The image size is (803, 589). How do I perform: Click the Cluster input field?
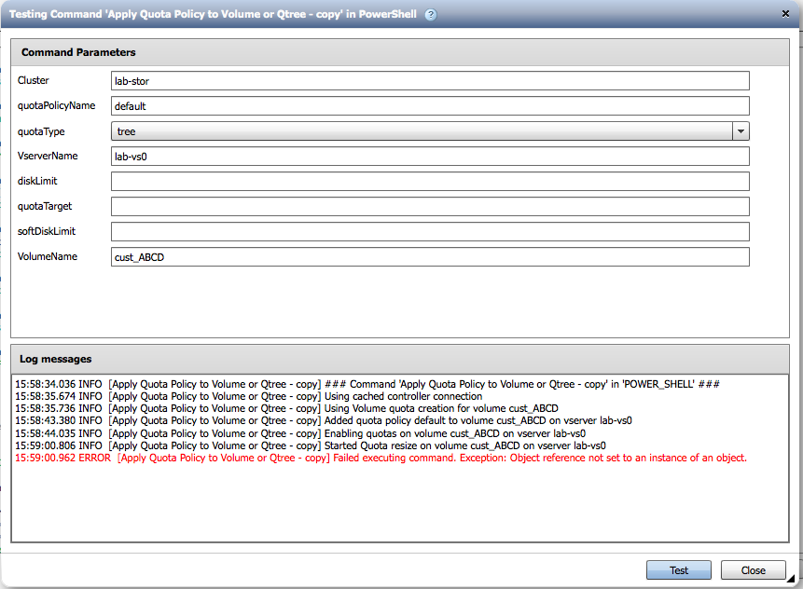tap(430, 81)
